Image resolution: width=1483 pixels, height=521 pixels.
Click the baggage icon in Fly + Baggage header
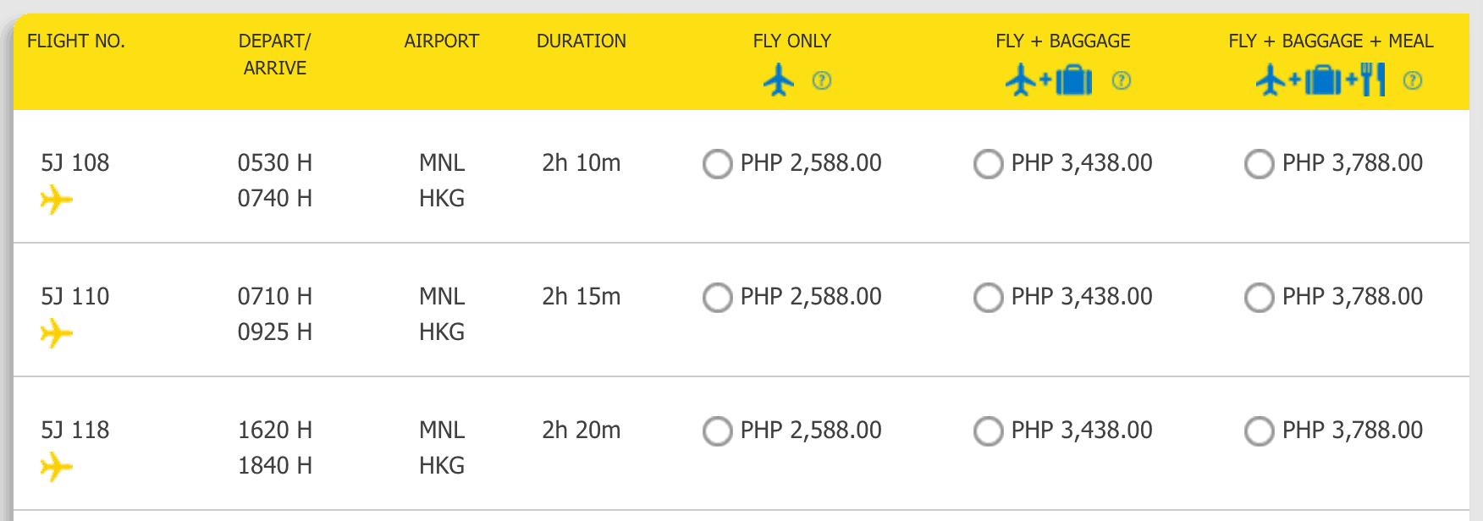click(x=1071, y=81)
